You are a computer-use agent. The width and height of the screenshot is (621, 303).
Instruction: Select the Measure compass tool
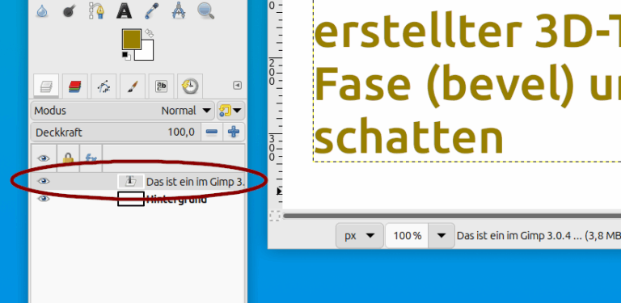pyautogui.click(x=179, y=11)
